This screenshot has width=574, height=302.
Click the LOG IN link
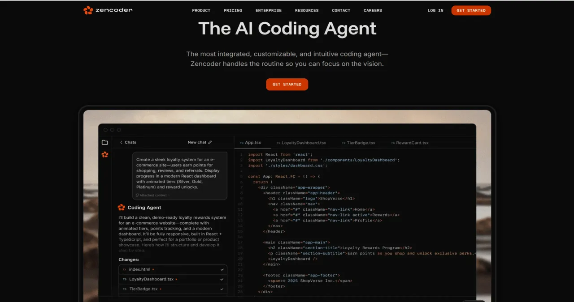click(435, 10)
